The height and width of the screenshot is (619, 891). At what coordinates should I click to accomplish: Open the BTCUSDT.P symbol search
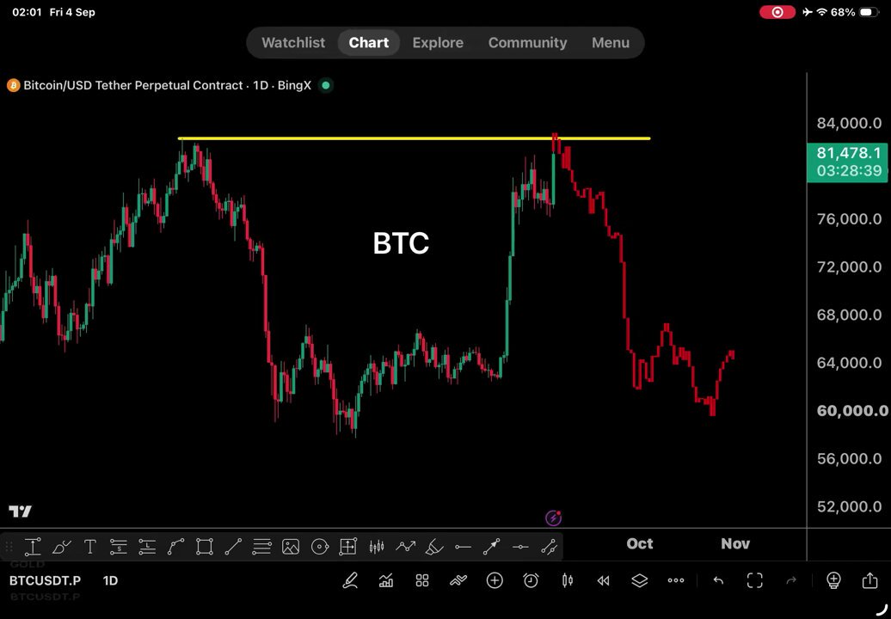(45, 581)
